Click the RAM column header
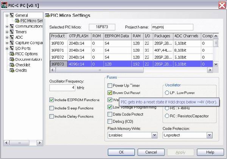The width and height of the screenshot is (227, 159). [138, 36]
